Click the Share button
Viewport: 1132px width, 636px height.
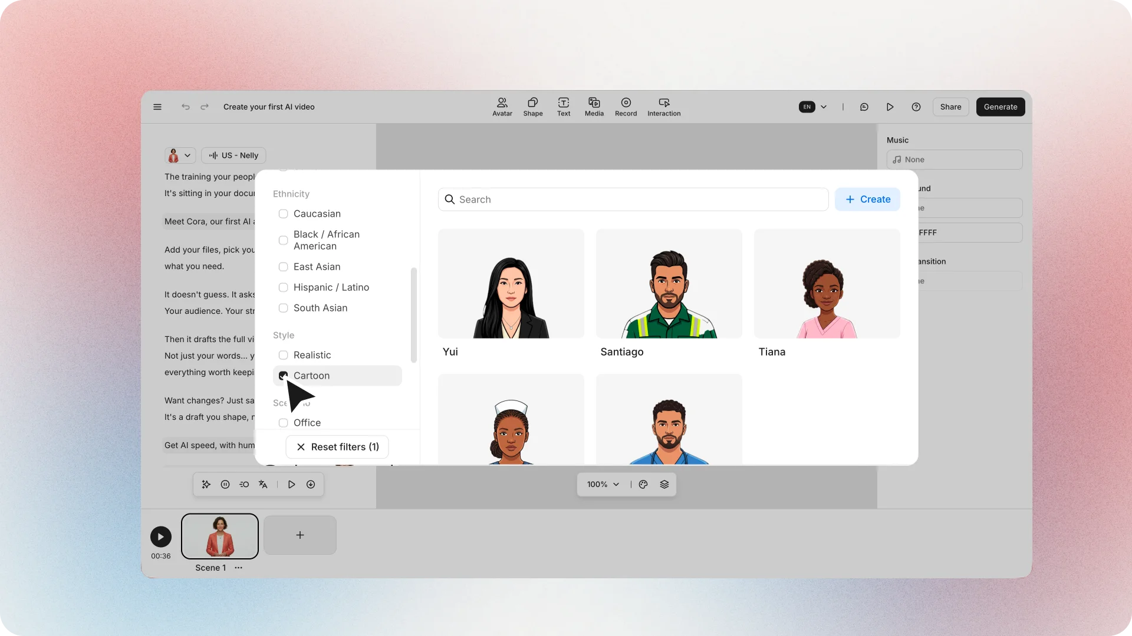(x=950, y=107)
